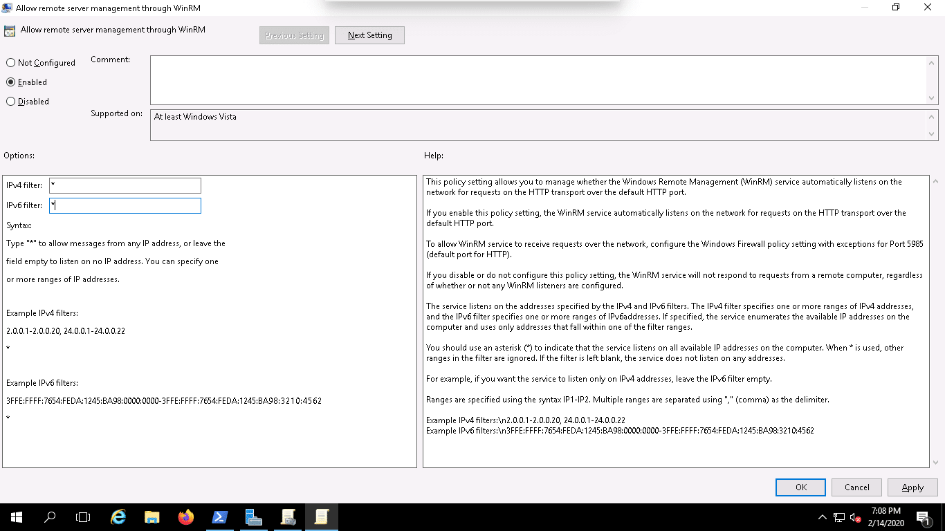Image resolution: width=945 pixels, height=531 pixels.
Task: Select the Not Configured radio button
Action: coord(10,63)
